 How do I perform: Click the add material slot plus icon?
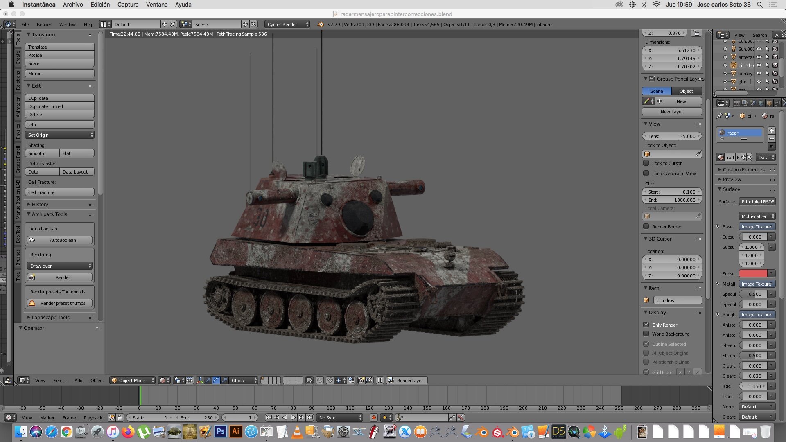[772, 131]
